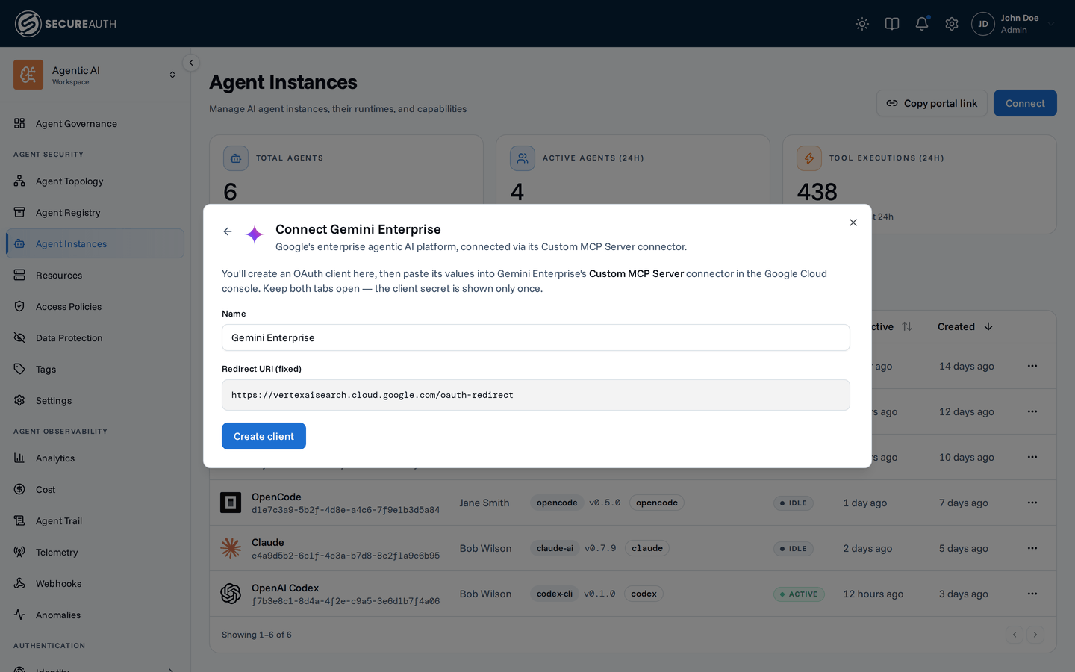Image resolution: width=1075 pixels, height=672 pixels.
Task: Click the Redirect URI fixed field
Action: tap(536, 395)
